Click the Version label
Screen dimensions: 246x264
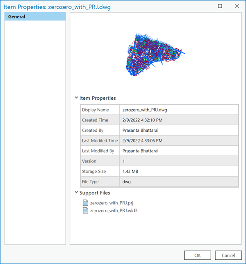coord(89,161)
